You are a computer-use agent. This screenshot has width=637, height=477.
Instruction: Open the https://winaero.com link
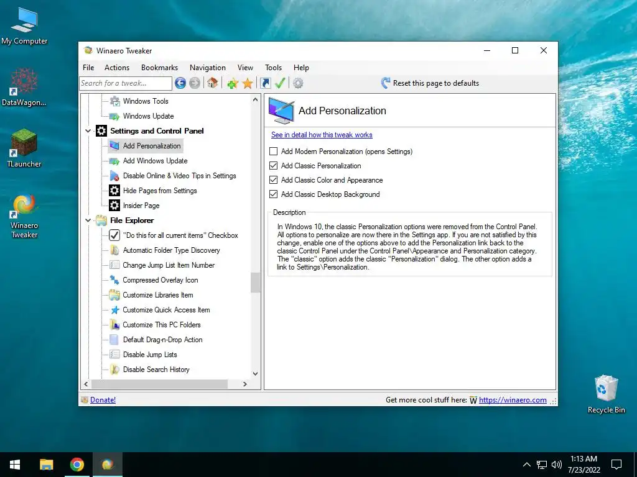pyautogui.click(x=513, y=400)
